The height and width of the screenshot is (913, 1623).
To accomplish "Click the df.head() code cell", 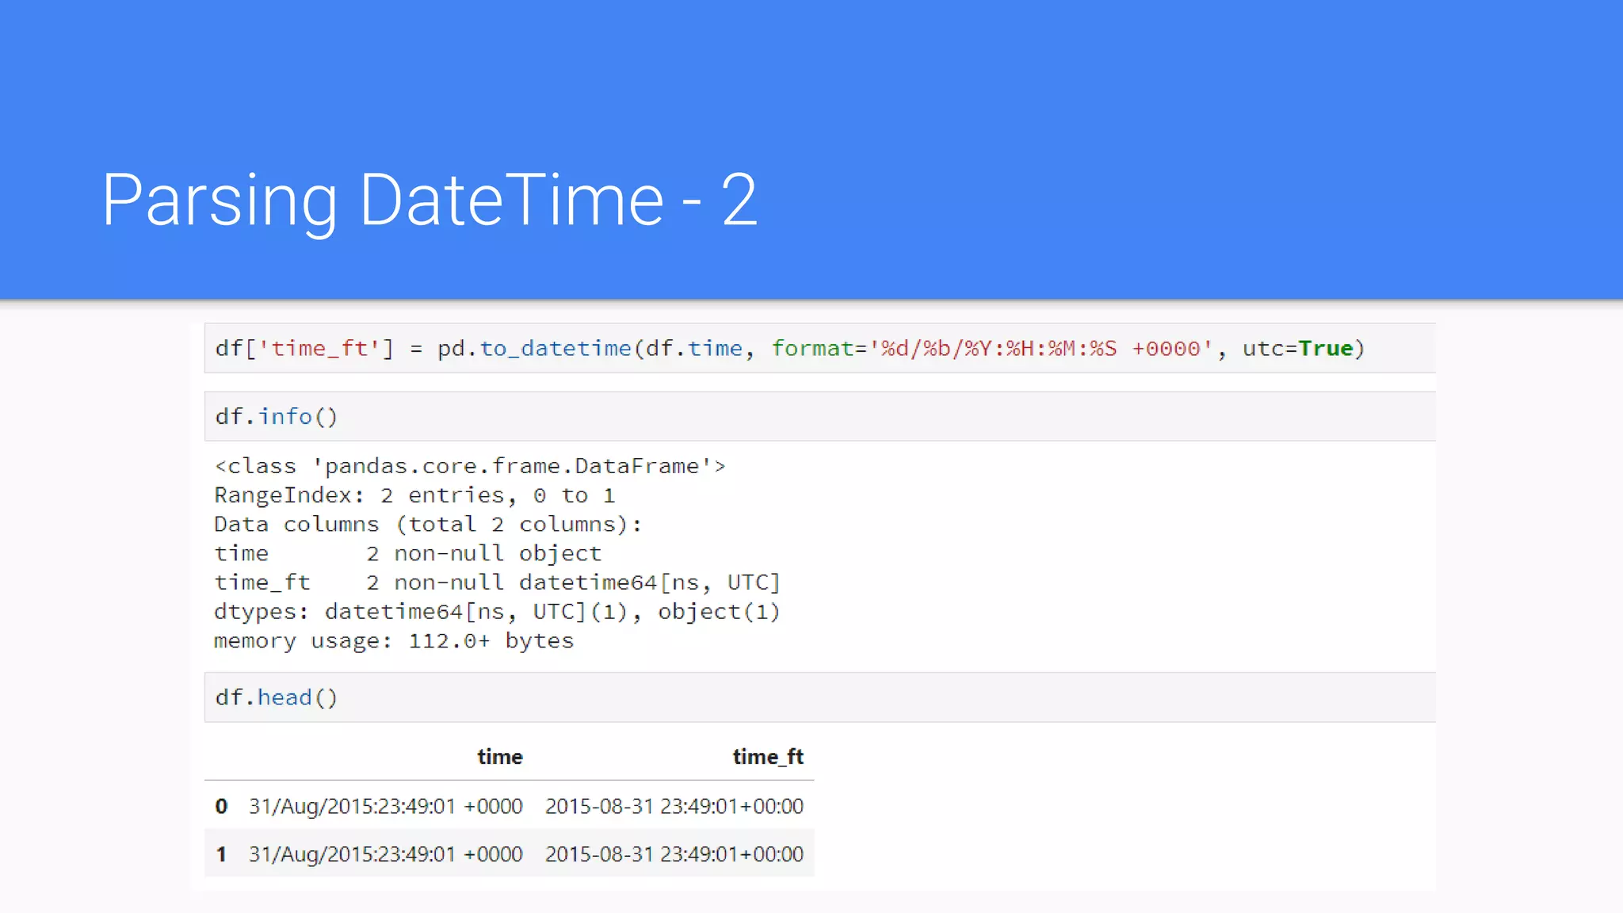I will pos(819,697).
